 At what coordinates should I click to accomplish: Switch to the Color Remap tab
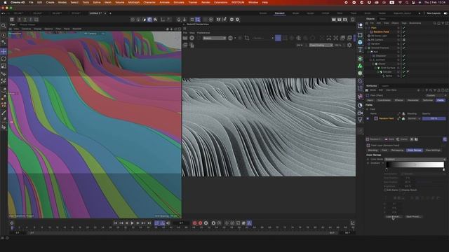tap(415, 150)
